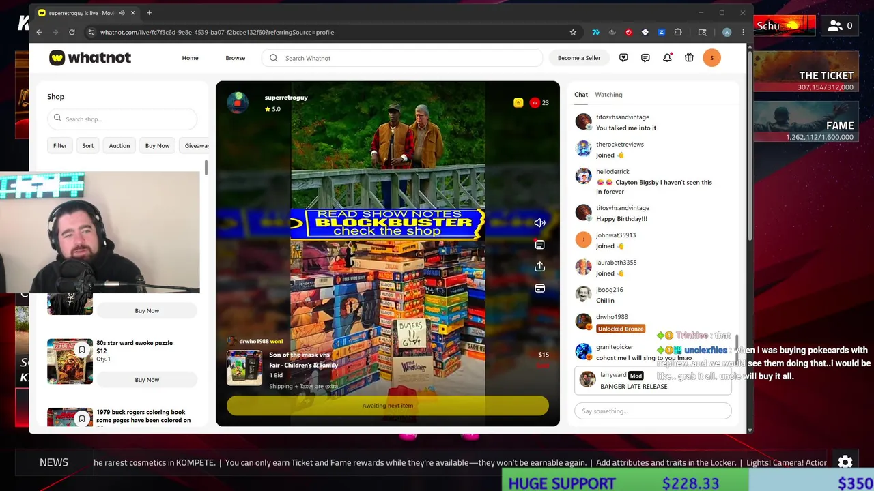Click Become a Seller button

pyautogui.click(x=579, y=58)
